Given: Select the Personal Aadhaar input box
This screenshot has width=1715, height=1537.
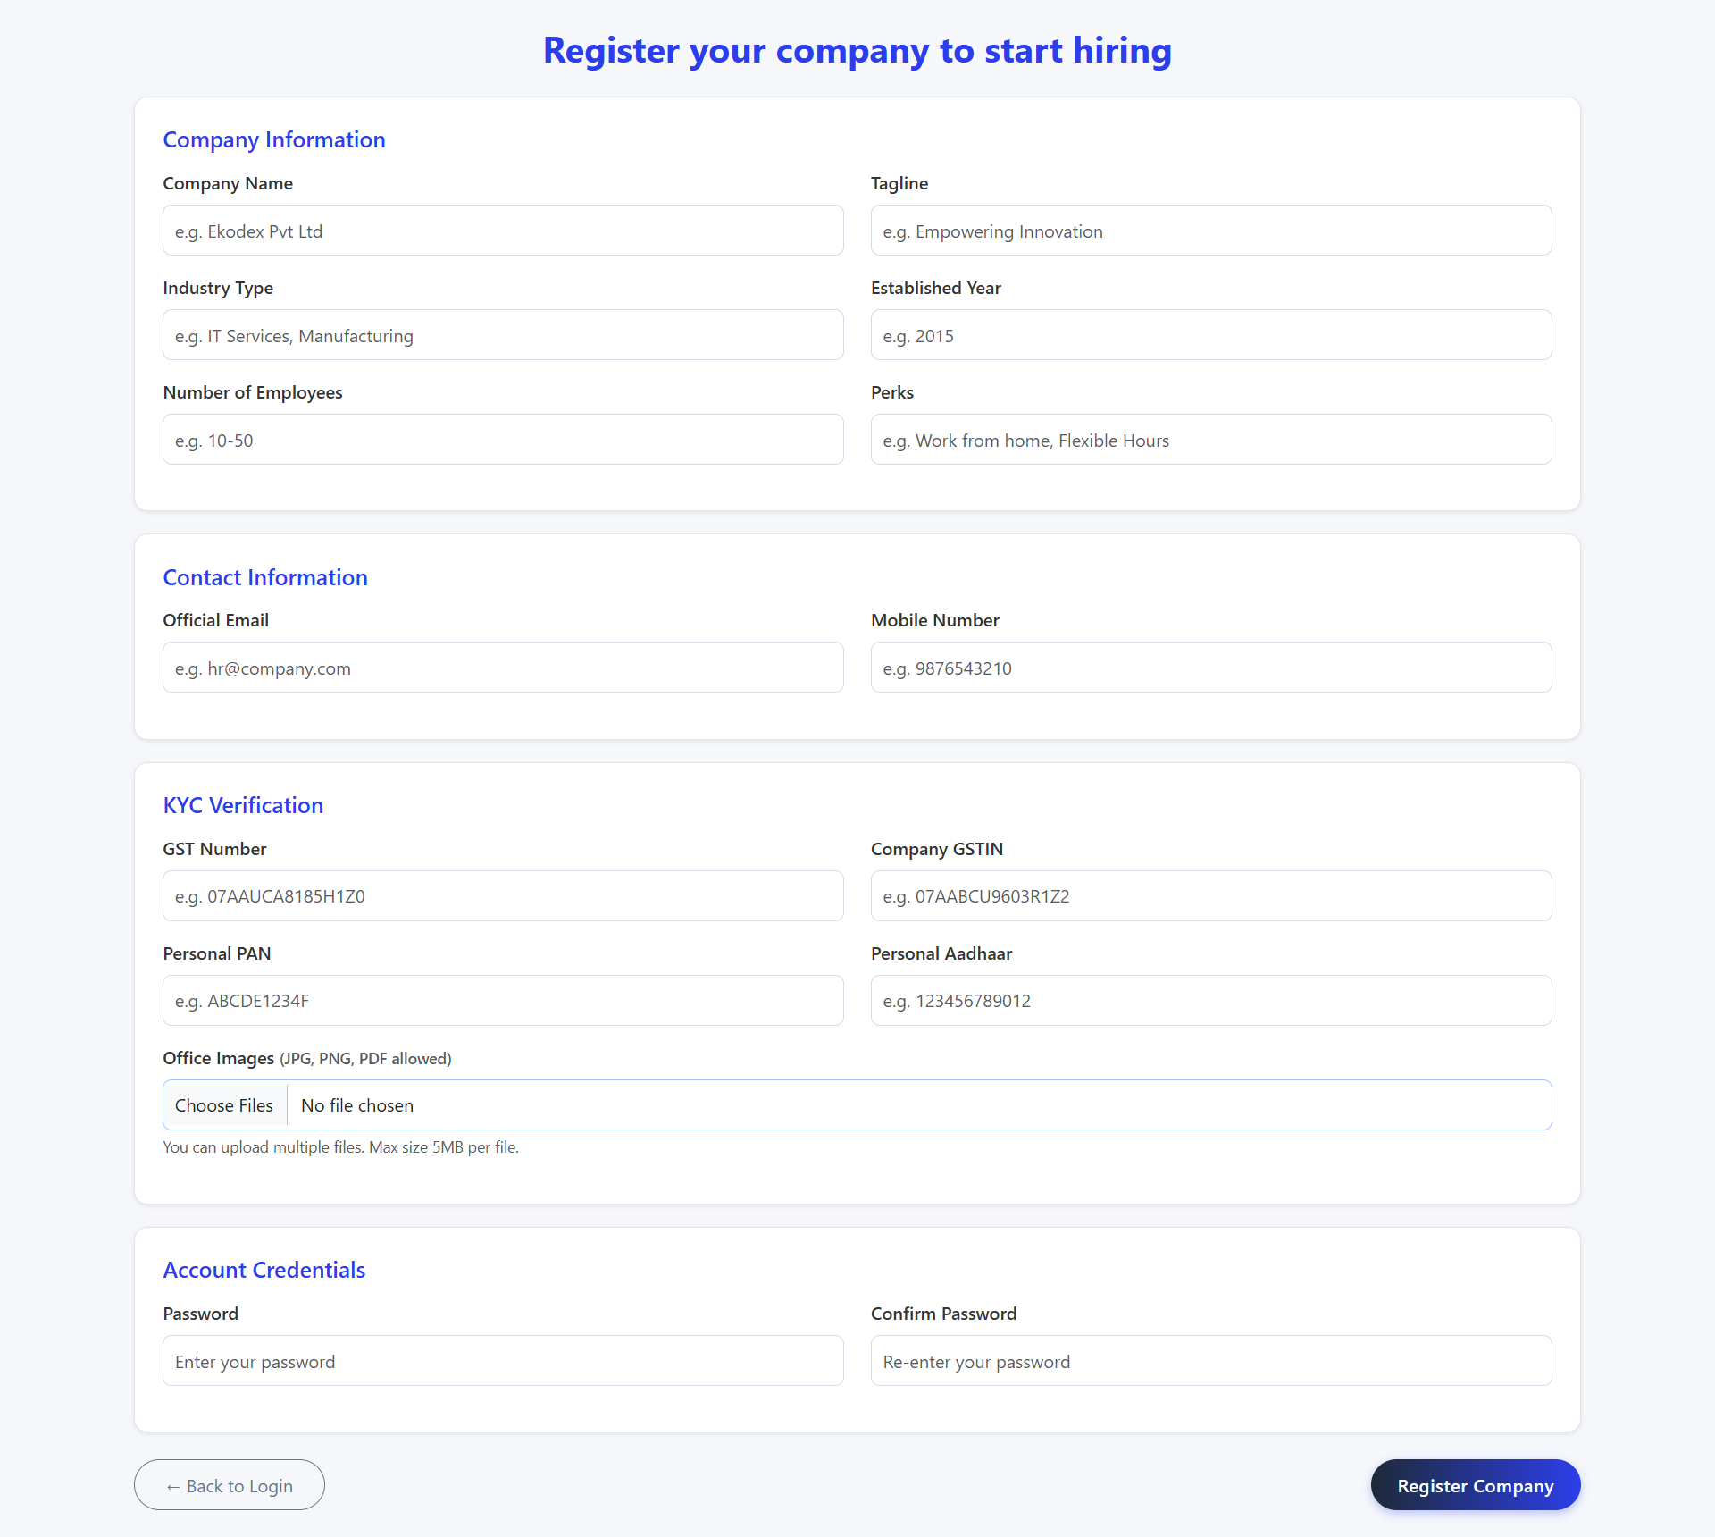Looking at the screenshot, I should click(x=1210, y=1000).
